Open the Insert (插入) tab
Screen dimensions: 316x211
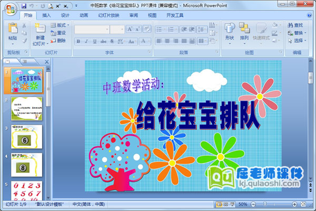click(46, 15)
